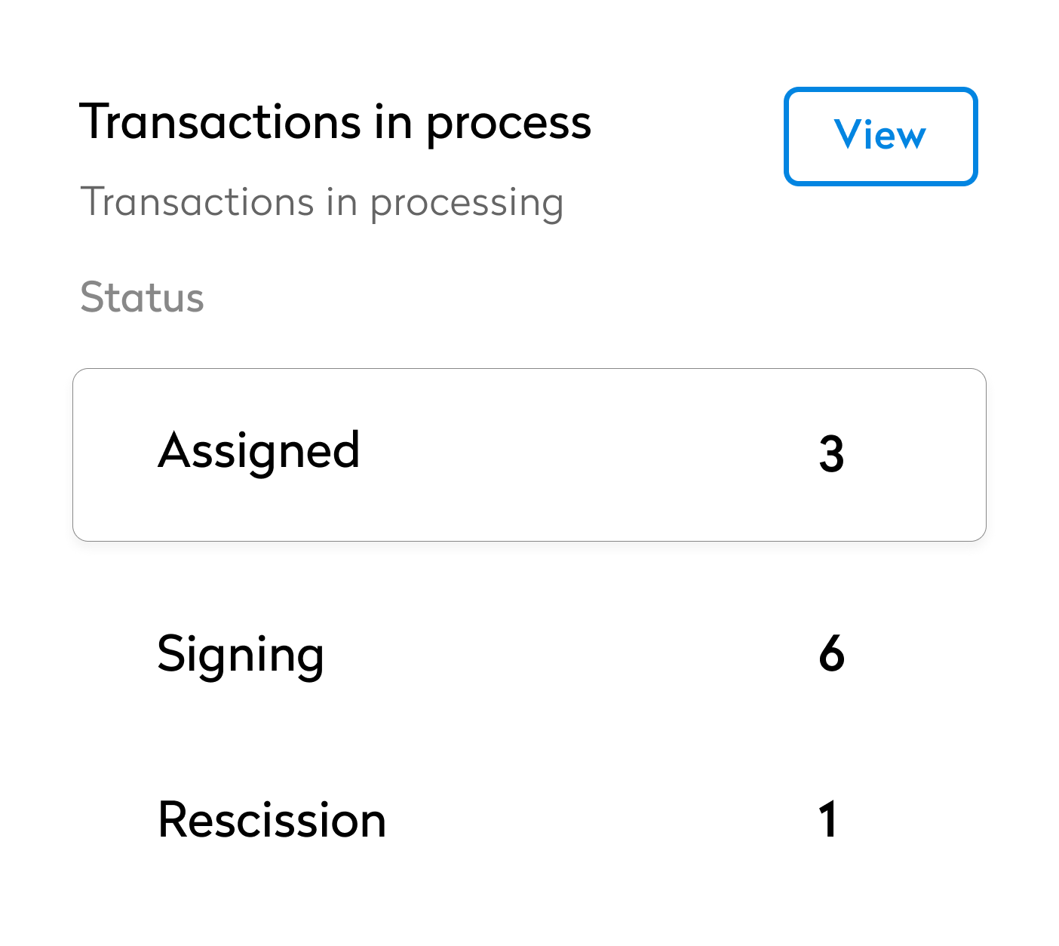Click the Transactions in processing subtitle
The height and width of the screenshot is (946, 1059).
coord(322,203)
